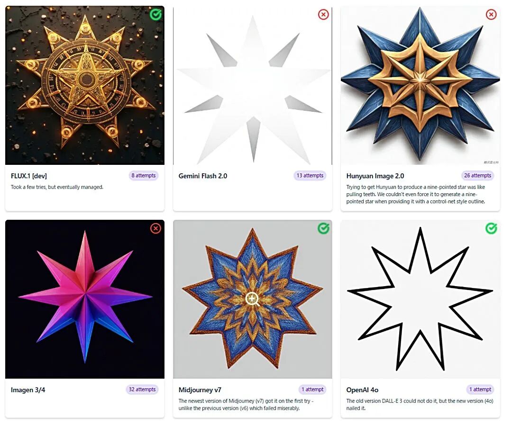Viewport: 512px width, 423px height.
Task: Select the 'Midjourney v7' title
Action: [200, 390]
